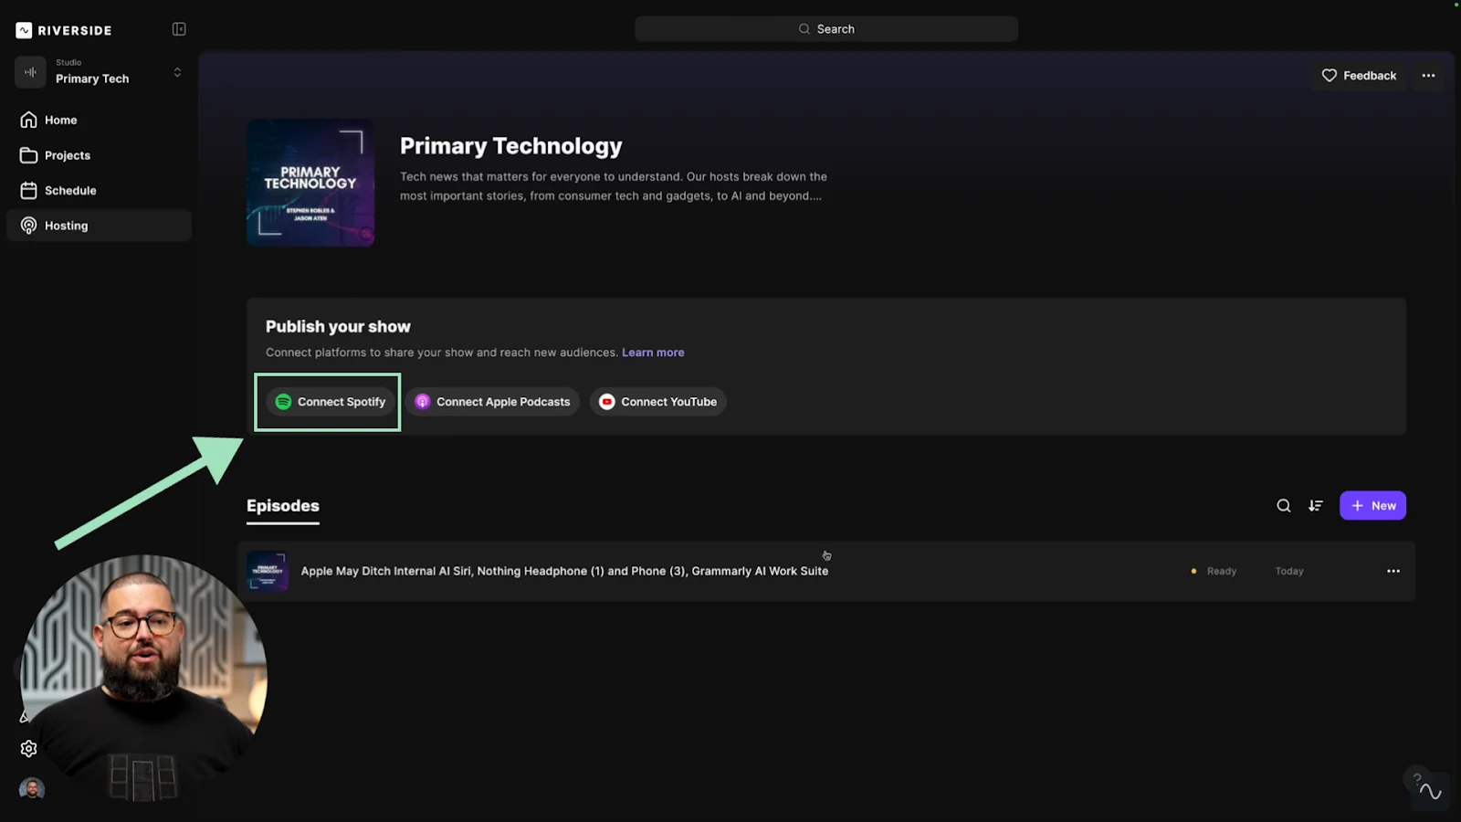1461x822 pixels.
Task: Click the Primary Technology cover art
Action: (310, 183)
